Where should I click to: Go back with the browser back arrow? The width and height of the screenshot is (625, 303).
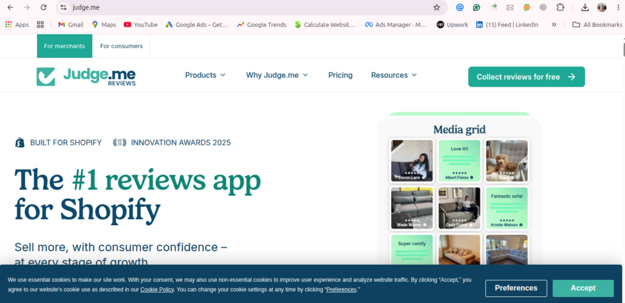click(x=11, y=7)
